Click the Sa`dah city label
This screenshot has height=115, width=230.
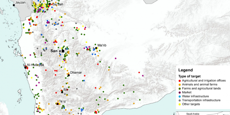tap(58, 4)
